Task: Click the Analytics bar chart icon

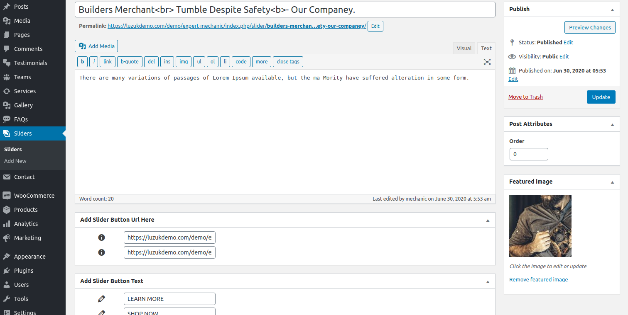Action: [7, 224]
